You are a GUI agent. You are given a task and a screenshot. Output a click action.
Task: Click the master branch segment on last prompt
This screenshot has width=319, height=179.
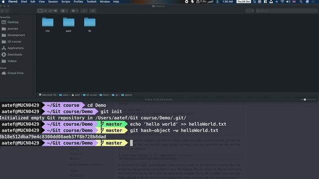[x=112, y=143]
